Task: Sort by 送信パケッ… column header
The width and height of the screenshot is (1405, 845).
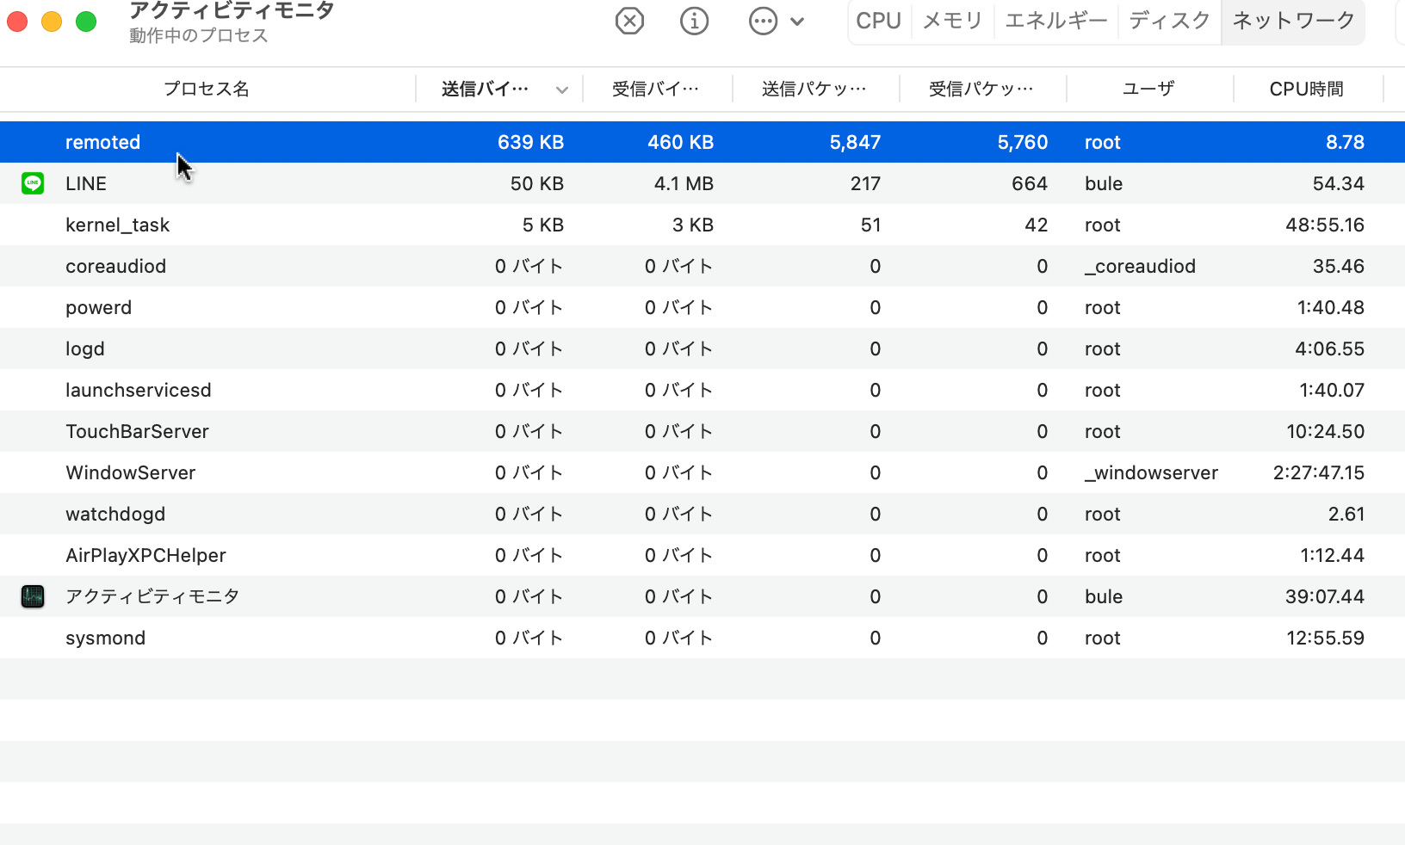Action: (814, 89)
